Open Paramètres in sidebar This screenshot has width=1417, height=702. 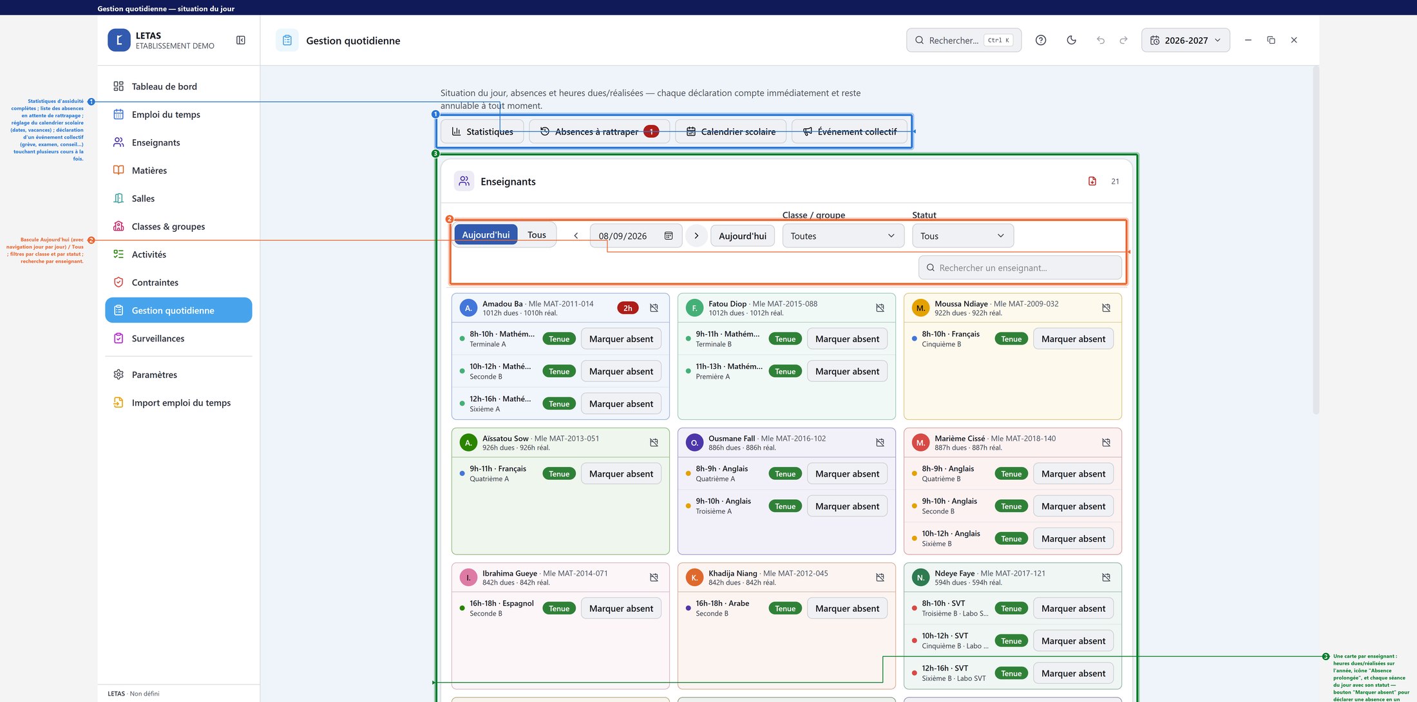coord(178,375)
